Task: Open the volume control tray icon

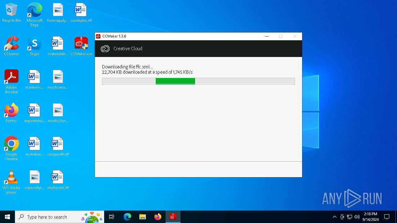Action: coord(357,217)
